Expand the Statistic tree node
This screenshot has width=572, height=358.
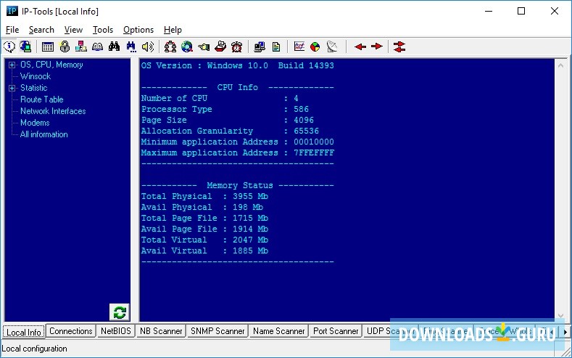[x=12, y=88]
